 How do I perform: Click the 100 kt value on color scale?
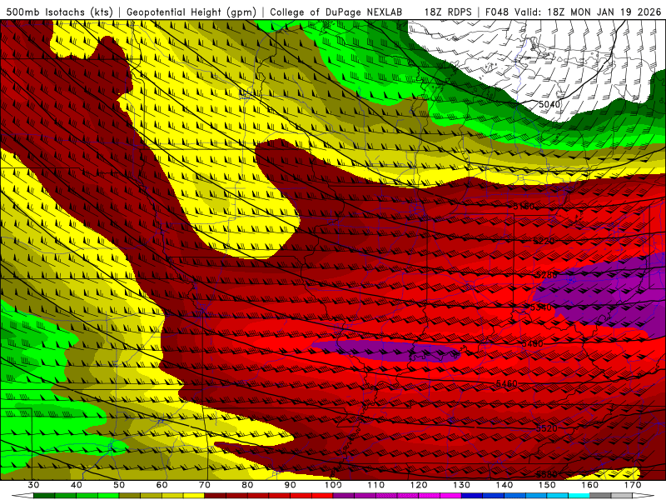[334, 485]
